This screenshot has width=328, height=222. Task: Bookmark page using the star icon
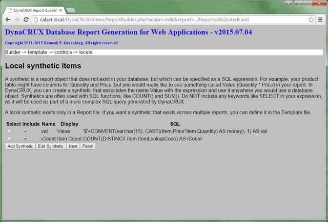[311, 20]
